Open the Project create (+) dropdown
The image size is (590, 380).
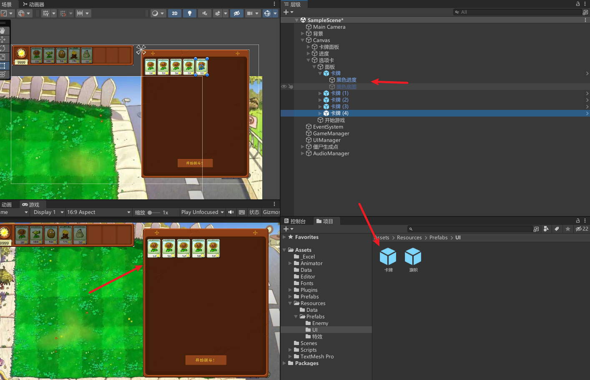coord(289,229)
